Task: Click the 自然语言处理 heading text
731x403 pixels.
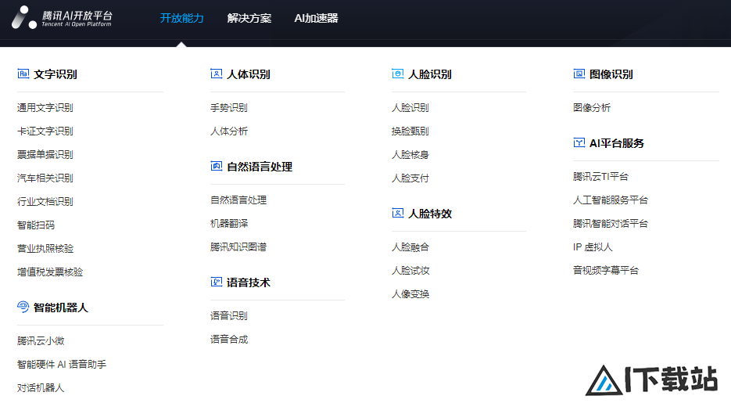Action: click(260, 167)
